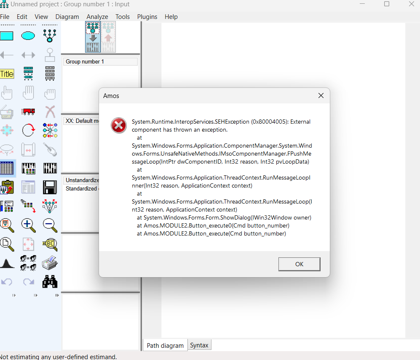The image size is (420, 360).
Task: Open the Plugins menu
Action: tap(147, 17)
